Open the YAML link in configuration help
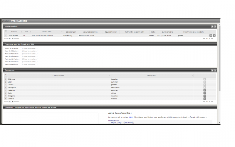Image resolution: width=235 pixels, height=147 pixels. point(131,117)
